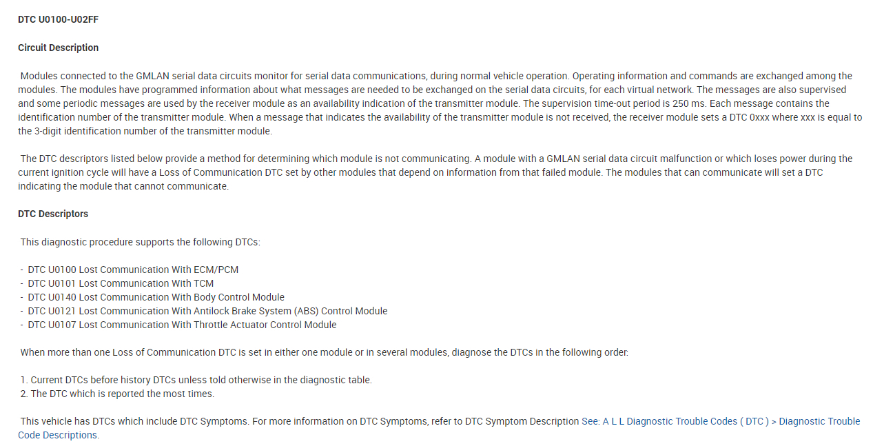
Task: Click the 'indicating the module that cannot communicate' line
Action: coord(123,186)
